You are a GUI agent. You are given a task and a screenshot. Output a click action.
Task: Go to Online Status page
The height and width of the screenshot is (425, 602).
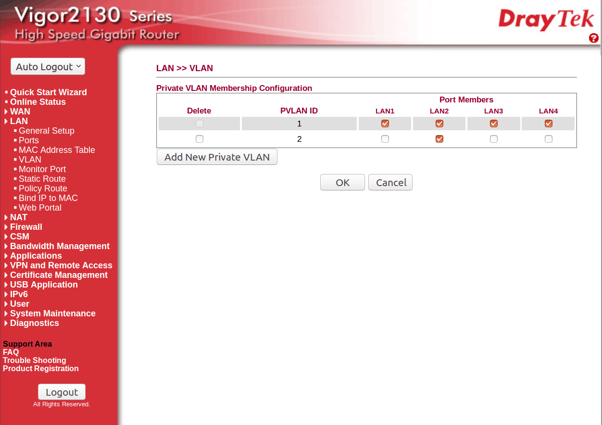38,102
